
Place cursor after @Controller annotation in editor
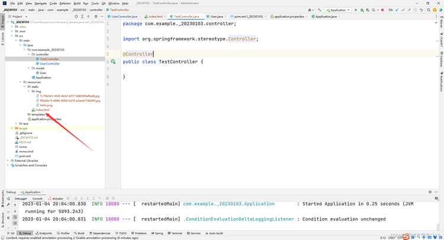coord(153,54)
